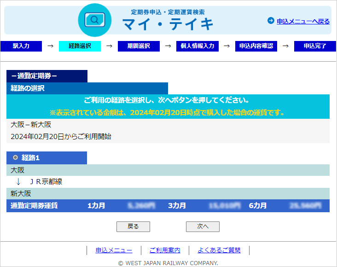This screenshot has height=267, width=337.
Task: Click the マイ・テイキ title text
Action: (x=168, y=24)
